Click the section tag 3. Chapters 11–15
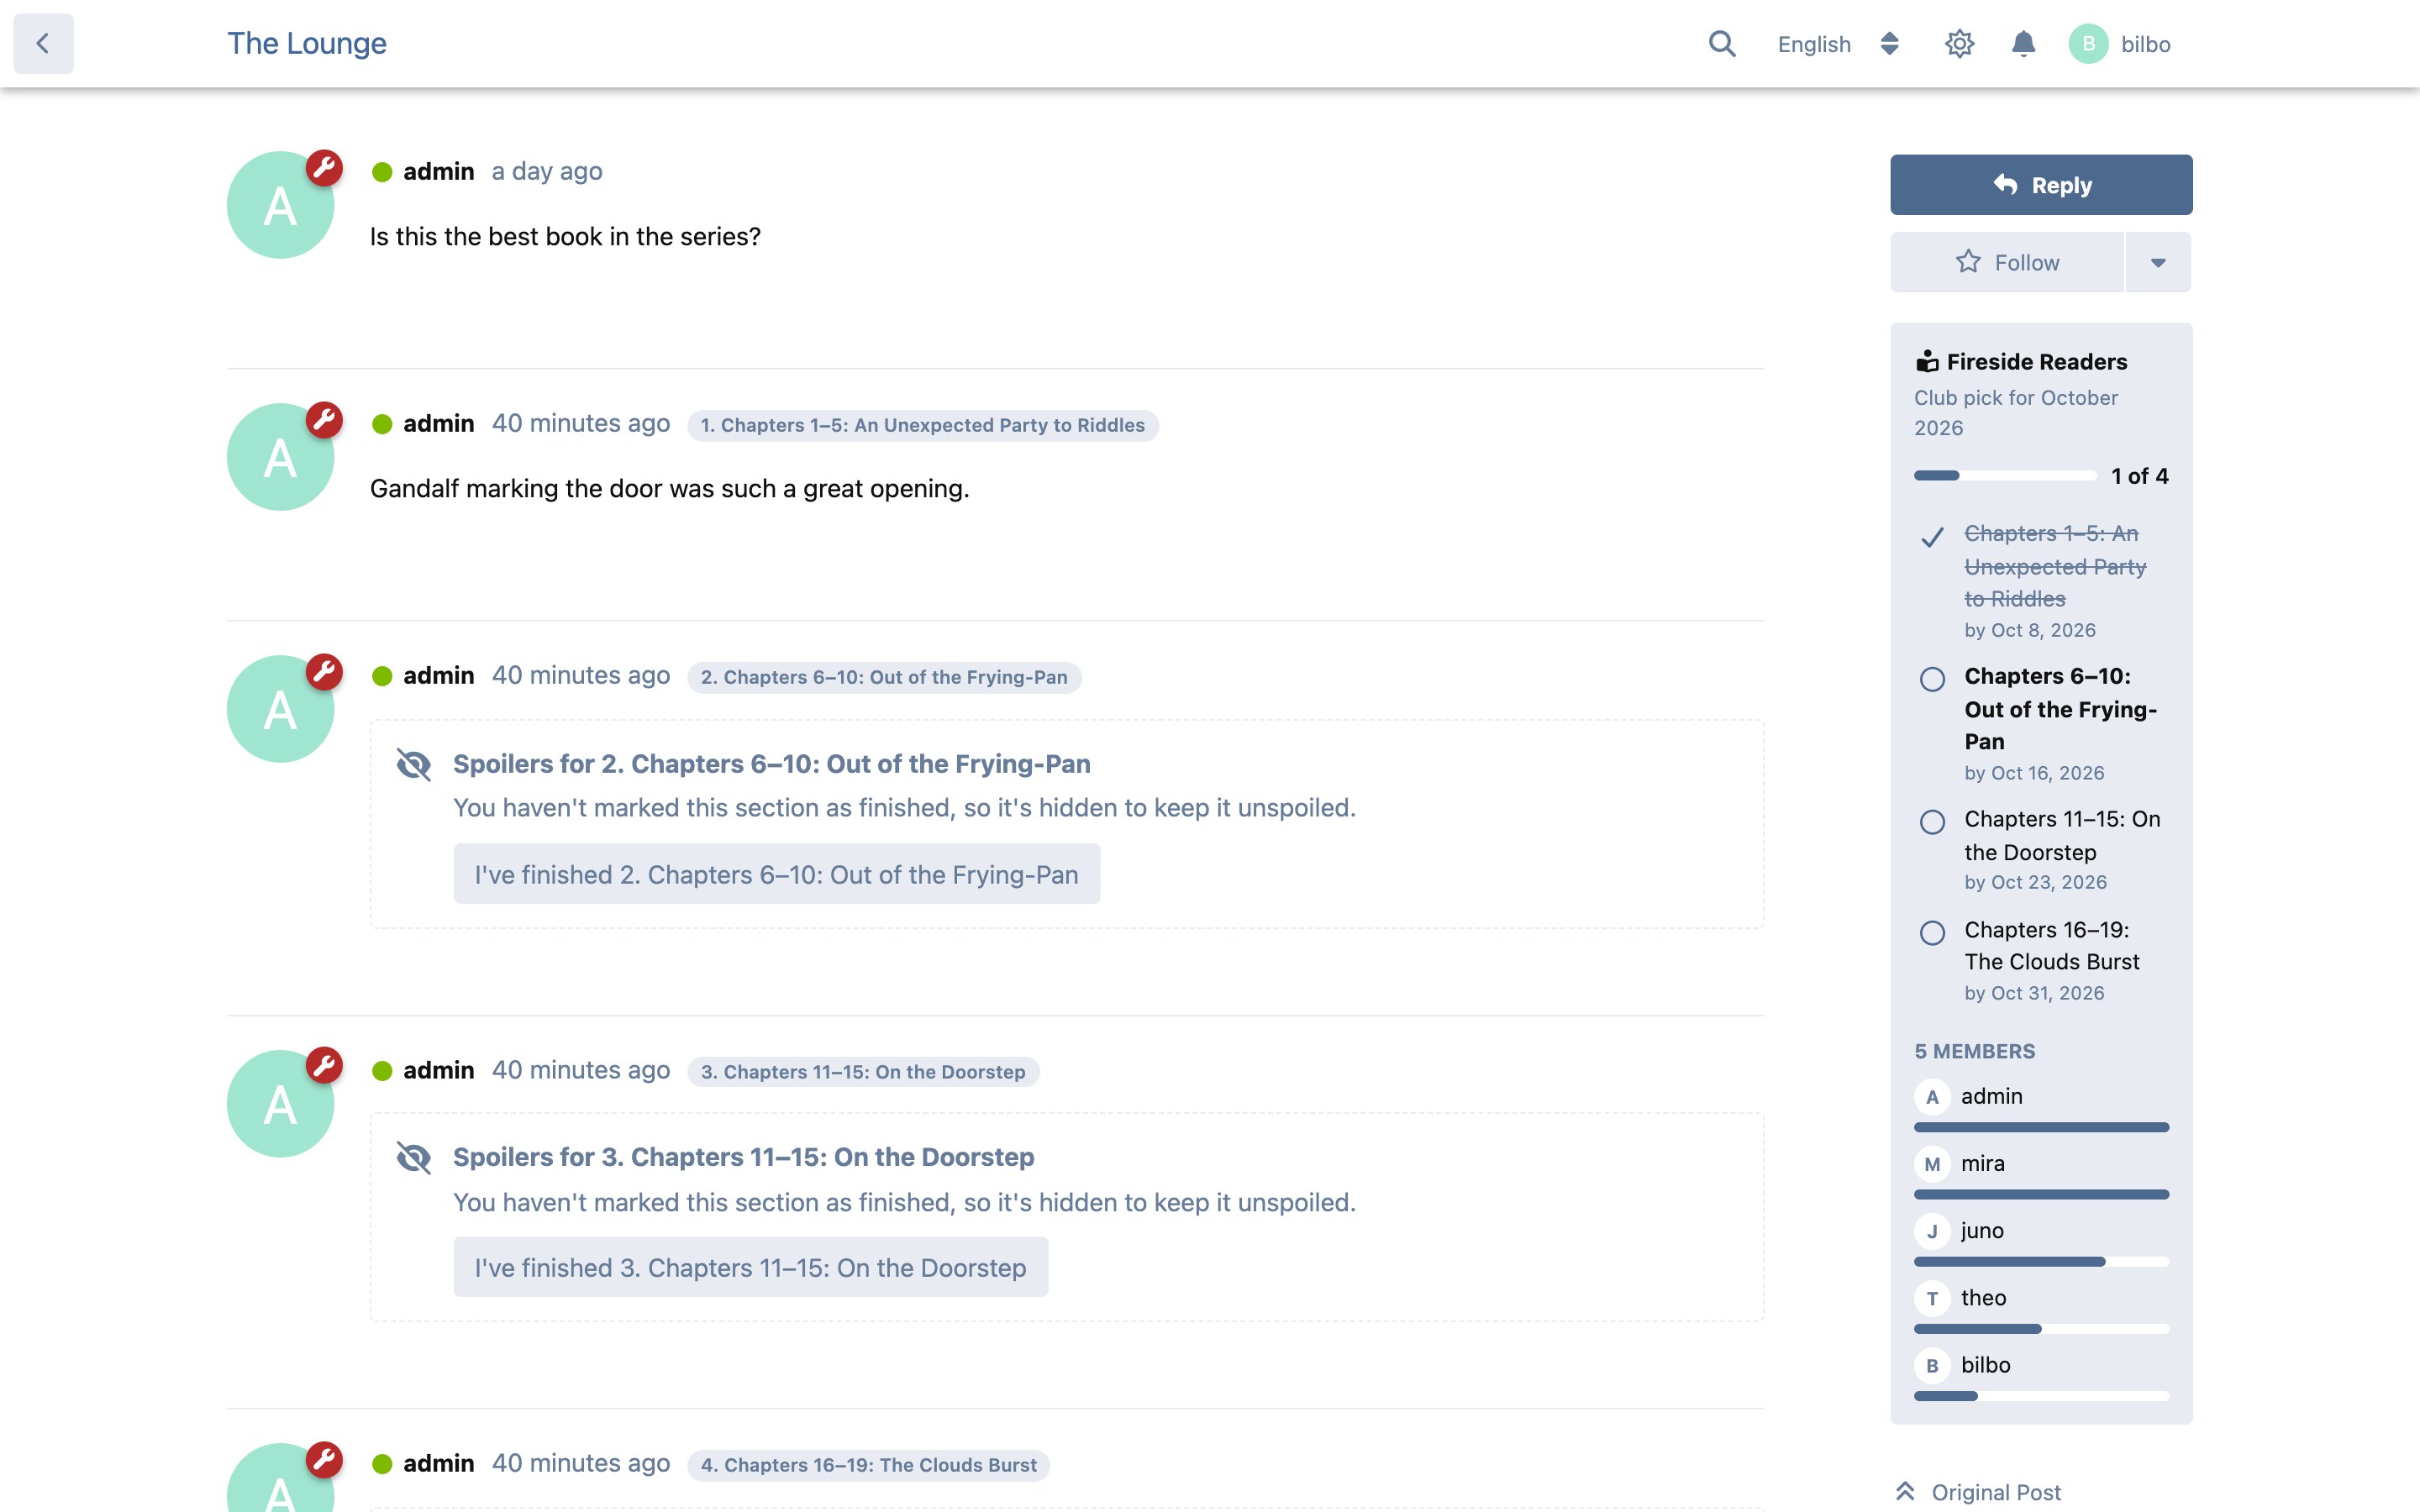The width and height of the screenshot is (2420, 1512). [863, 1072]
